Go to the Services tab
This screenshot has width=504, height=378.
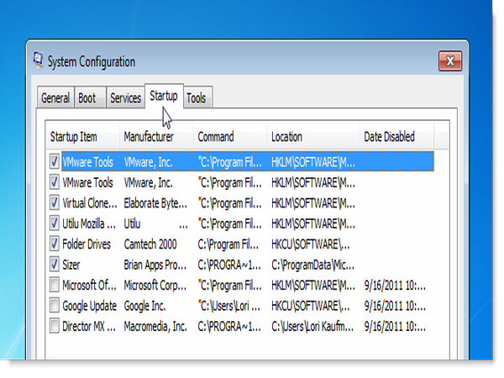[x=125, y=98]
